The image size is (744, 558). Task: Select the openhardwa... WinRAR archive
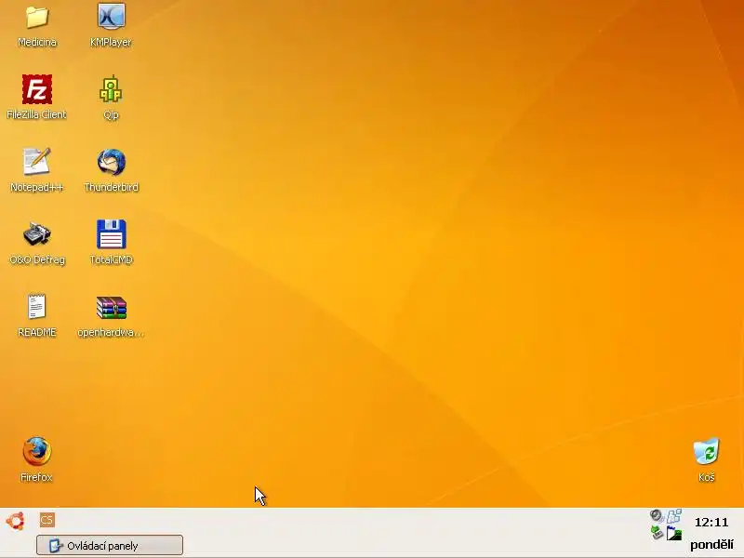111,308
